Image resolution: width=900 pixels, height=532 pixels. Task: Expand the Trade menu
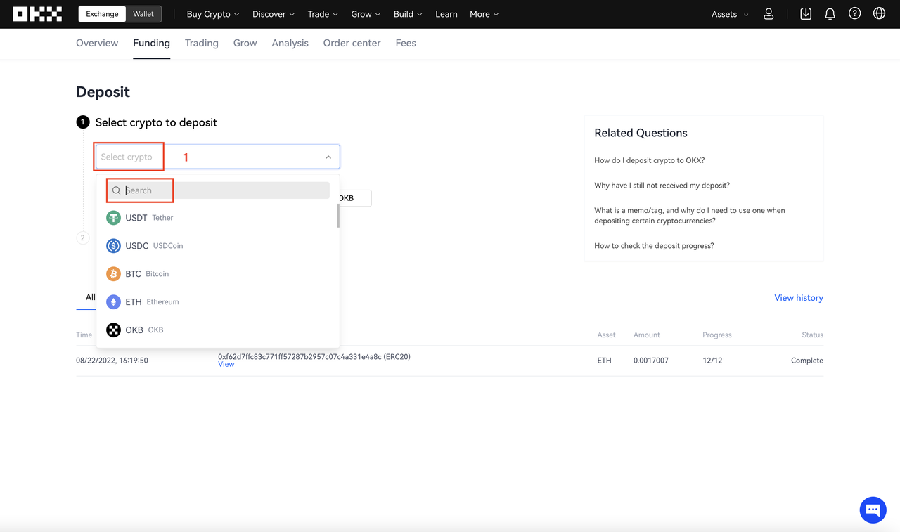[323, 14]
